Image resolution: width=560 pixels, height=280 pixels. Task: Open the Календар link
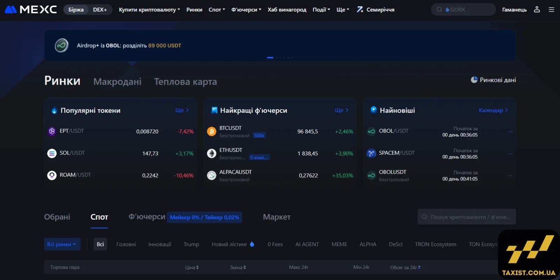coord(493,110)
